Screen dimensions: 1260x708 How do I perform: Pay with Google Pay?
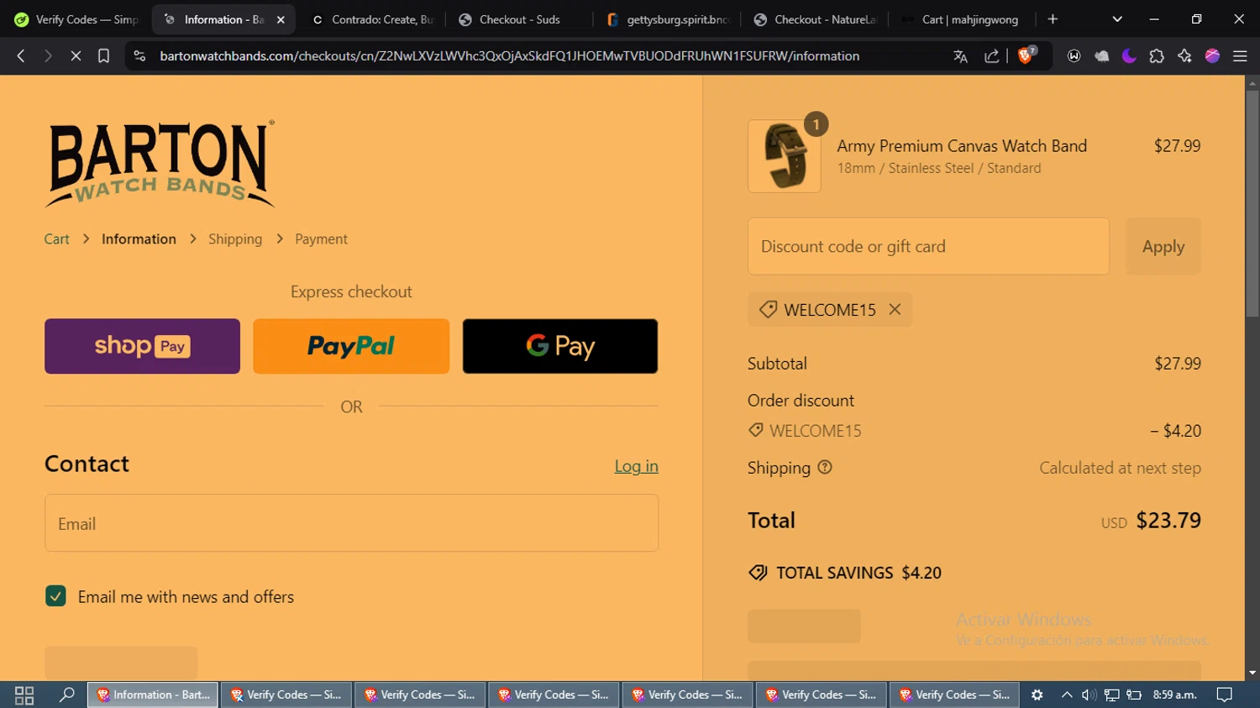(560, 346)
